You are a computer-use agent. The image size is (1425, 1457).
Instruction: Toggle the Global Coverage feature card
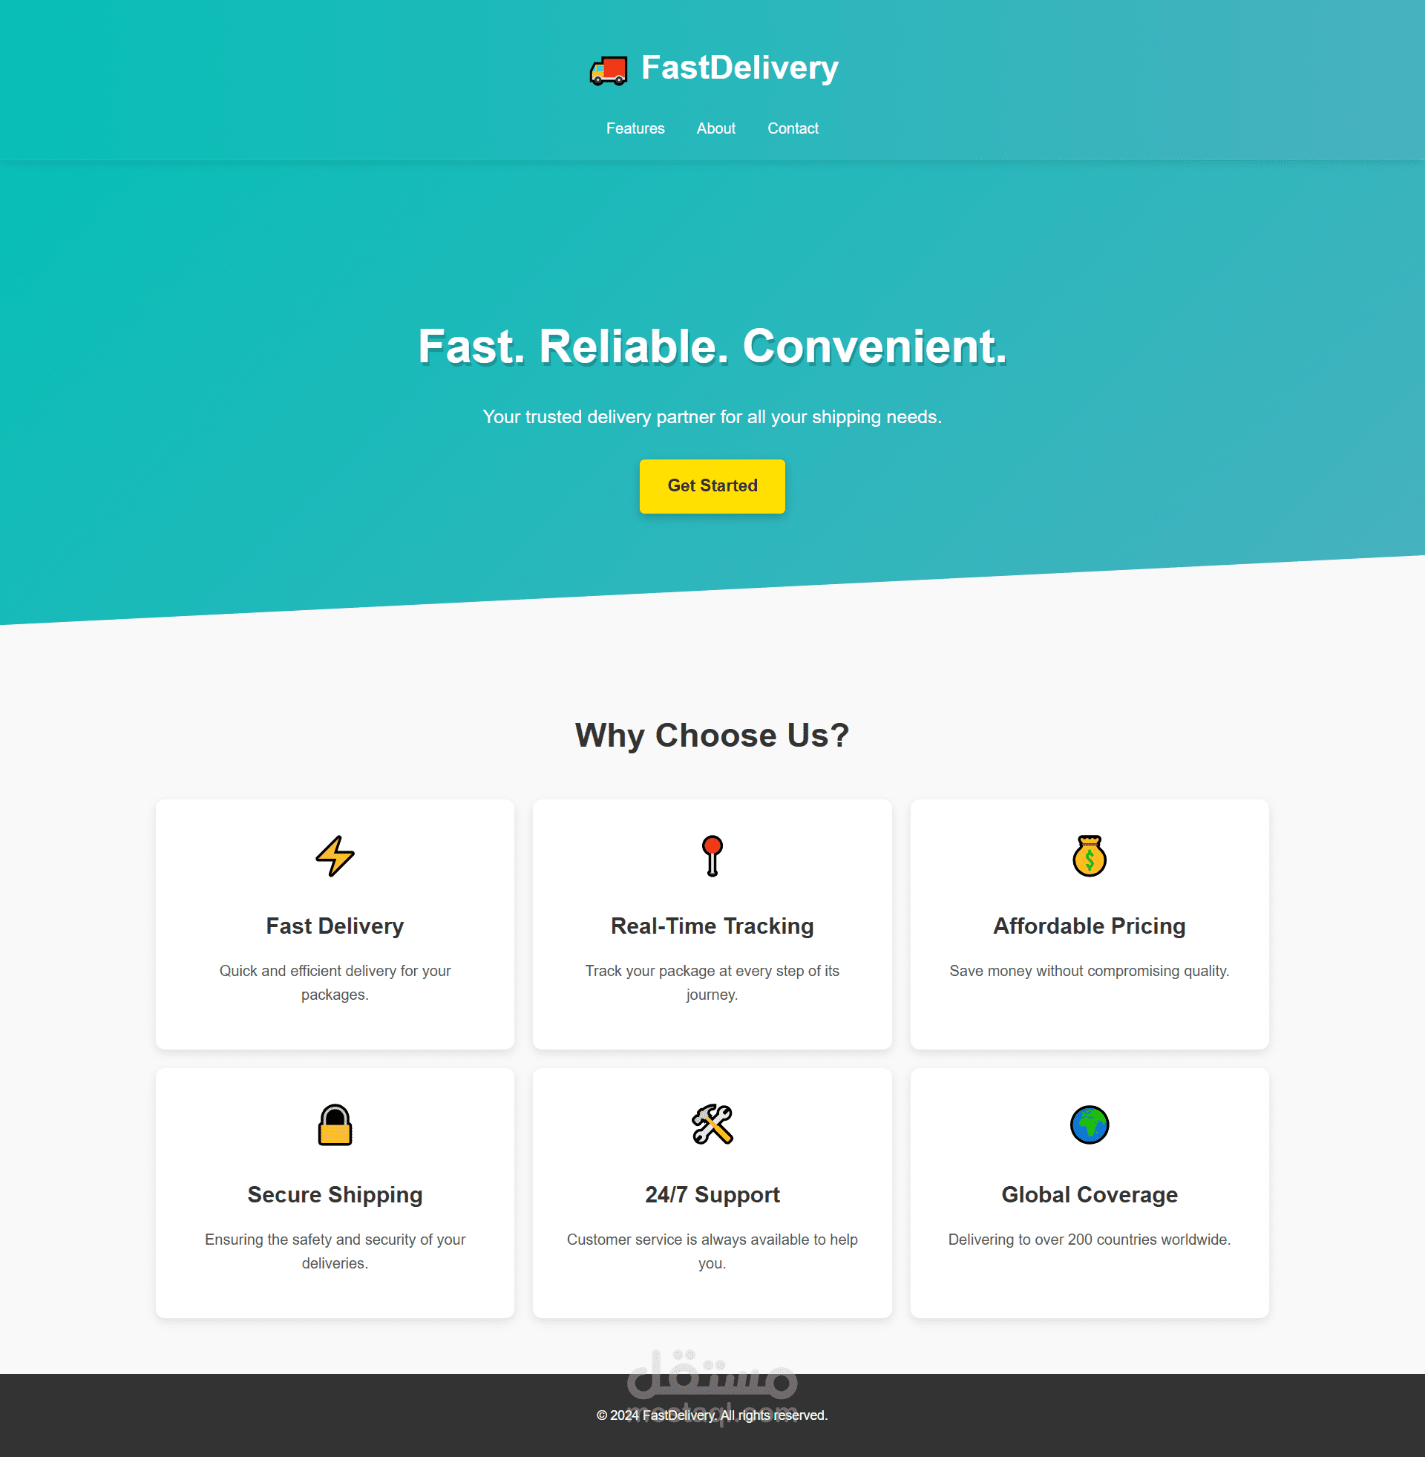[1088, 1194]
